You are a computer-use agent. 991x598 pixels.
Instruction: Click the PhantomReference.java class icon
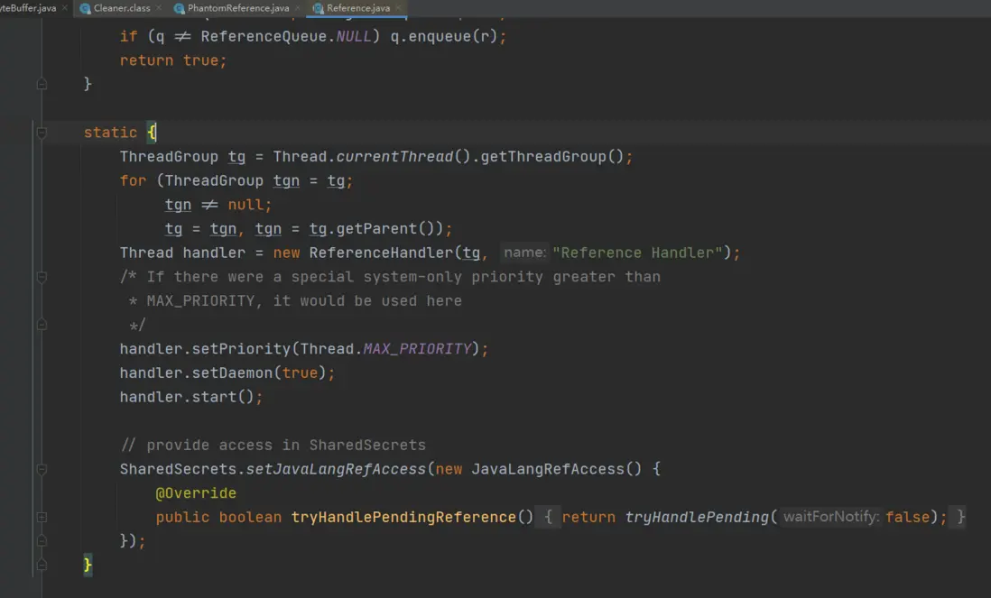[x=179, y=8]
